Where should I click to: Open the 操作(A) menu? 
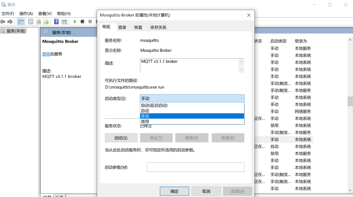26,14
